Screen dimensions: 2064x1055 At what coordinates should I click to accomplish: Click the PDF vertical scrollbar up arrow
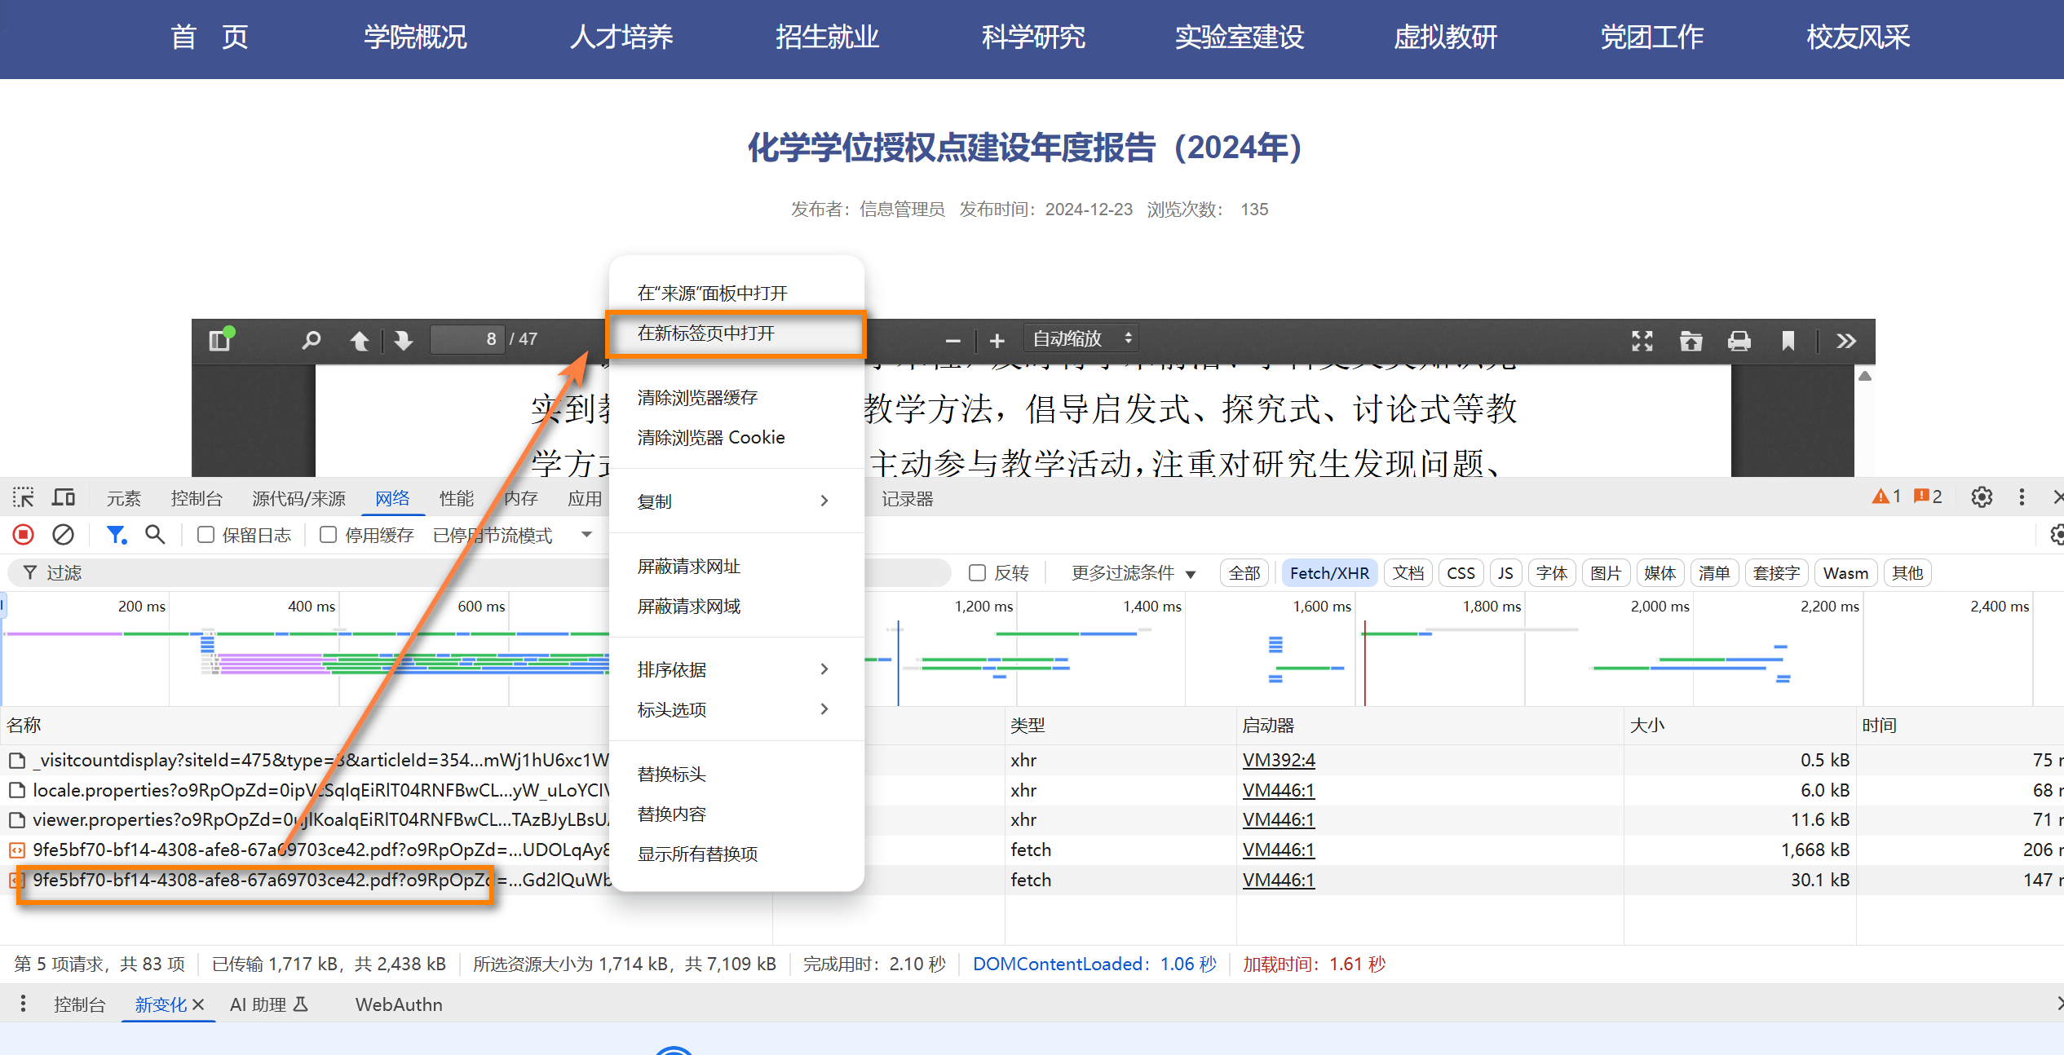coord(1864,376)
